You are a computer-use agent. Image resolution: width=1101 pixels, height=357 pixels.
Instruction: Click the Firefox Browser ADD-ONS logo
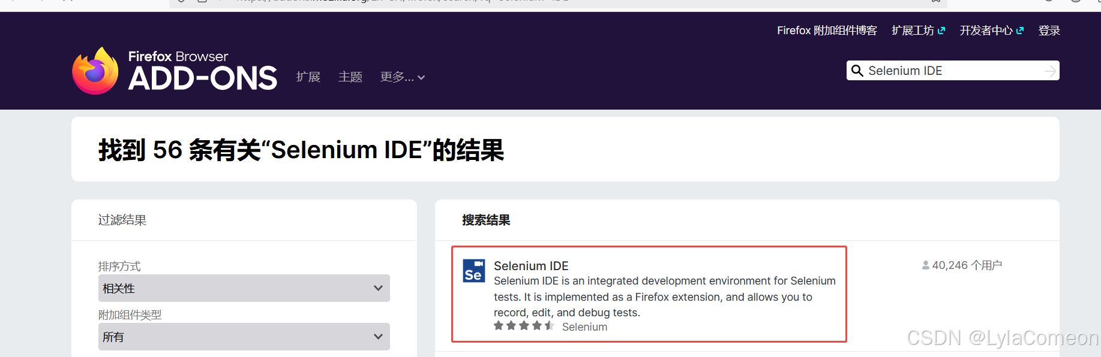[175, 71]
